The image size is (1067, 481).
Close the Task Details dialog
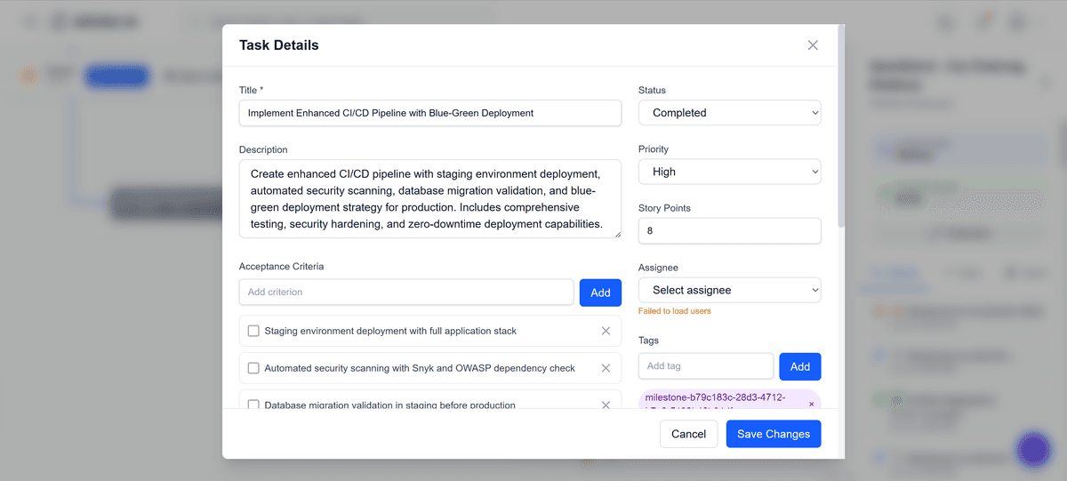pyautogui.click(x=813, y=45)
